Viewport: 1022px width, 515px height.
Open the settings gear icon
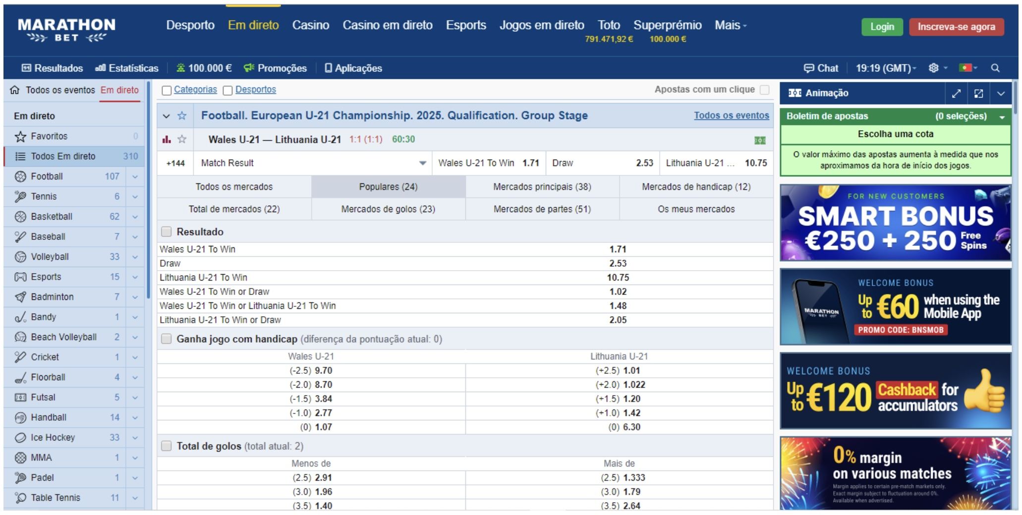[x=933, y=68]
